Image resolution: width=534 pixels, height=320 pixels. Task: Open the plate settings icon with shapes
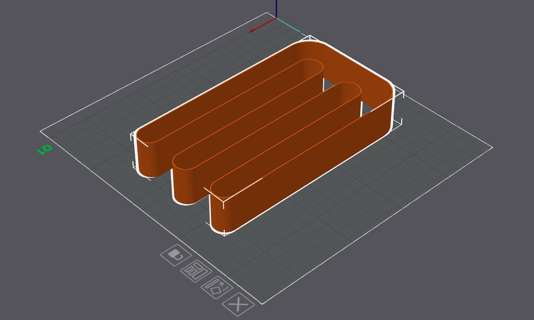click(216, 287)
